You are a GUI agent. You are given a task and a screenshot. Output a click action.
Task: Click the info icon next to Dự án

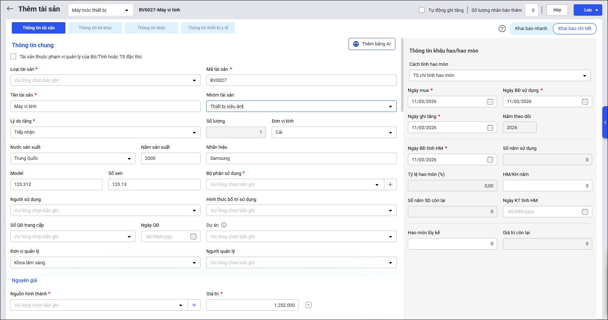[224, 225]
